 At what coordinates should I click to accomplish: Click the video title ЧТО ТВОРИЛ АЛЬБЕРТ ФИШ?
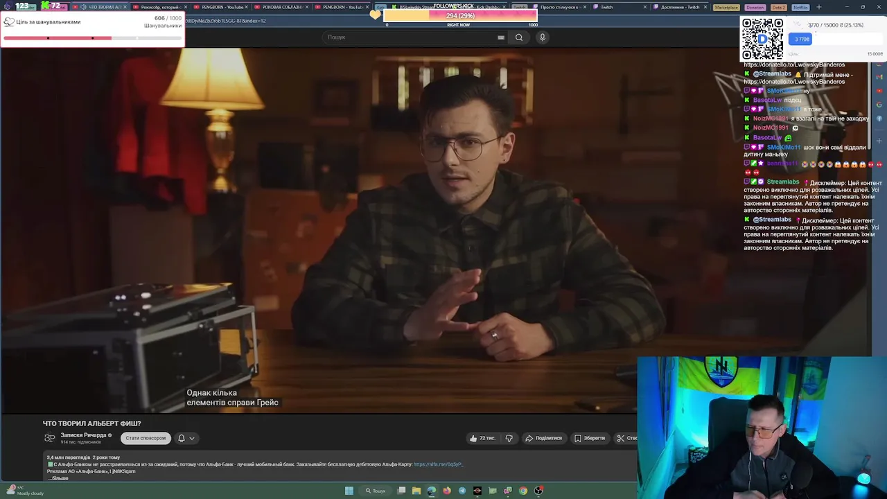click(x=91, y=423)
